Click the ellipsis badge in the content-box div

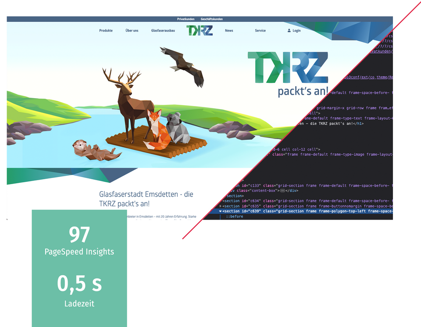(x=282, y=191)
